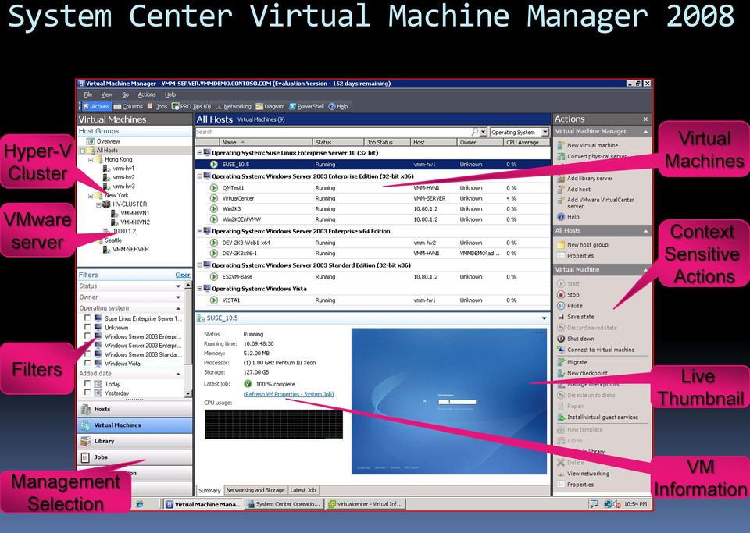Collapse the Suse Linux Enterprise Server group

[x=200, y=153]
